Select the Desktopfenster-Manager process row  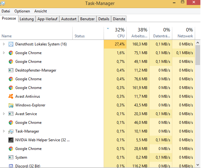(97, 70)
